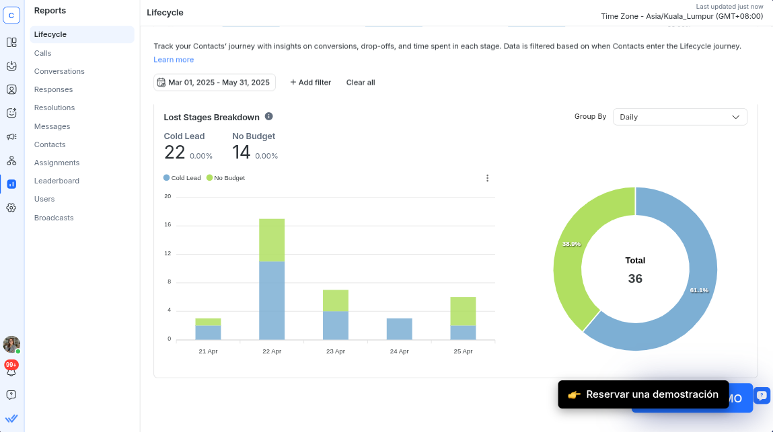
Task: Click the 22 Apr Cold Lead blue bar
Action: [x=272, y=300]
